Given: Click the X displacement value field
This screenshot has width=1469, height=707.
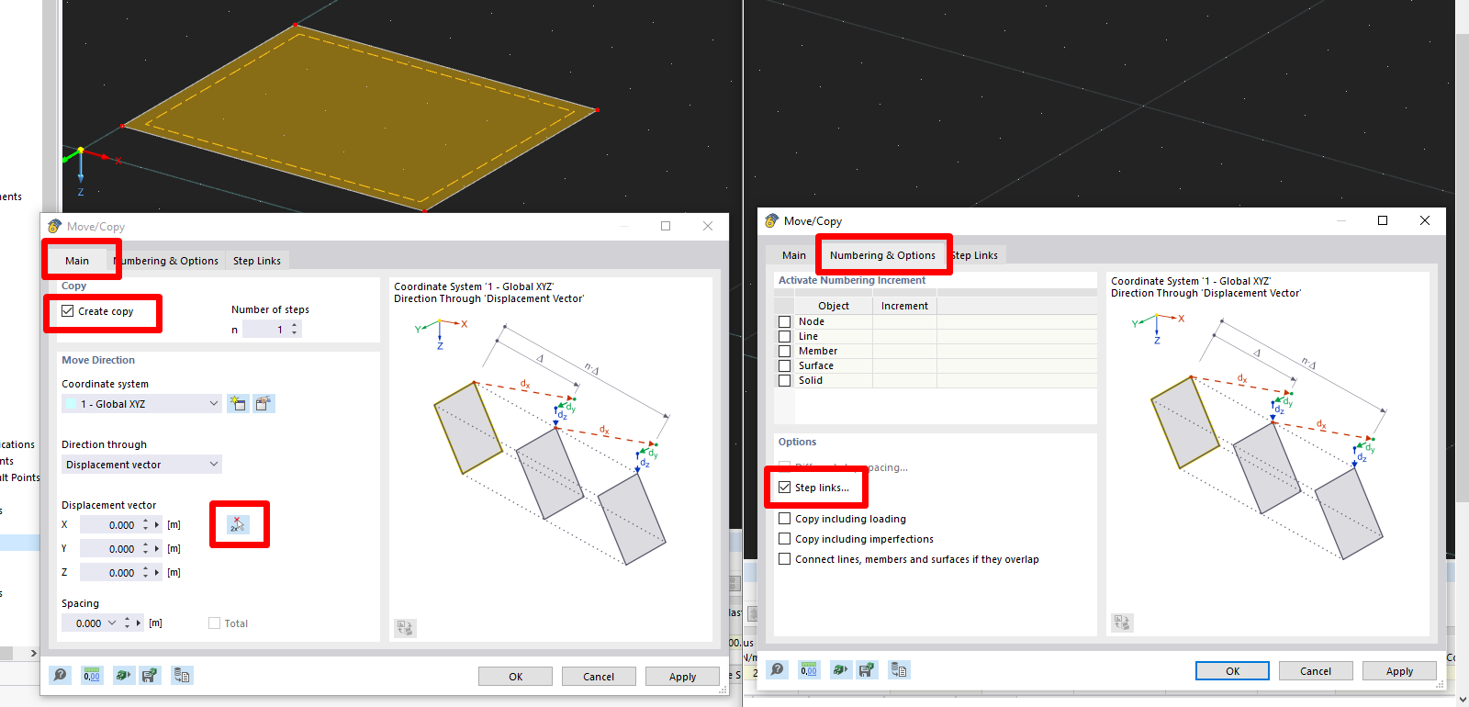Looking at the screenshot, I should (109, 525).
